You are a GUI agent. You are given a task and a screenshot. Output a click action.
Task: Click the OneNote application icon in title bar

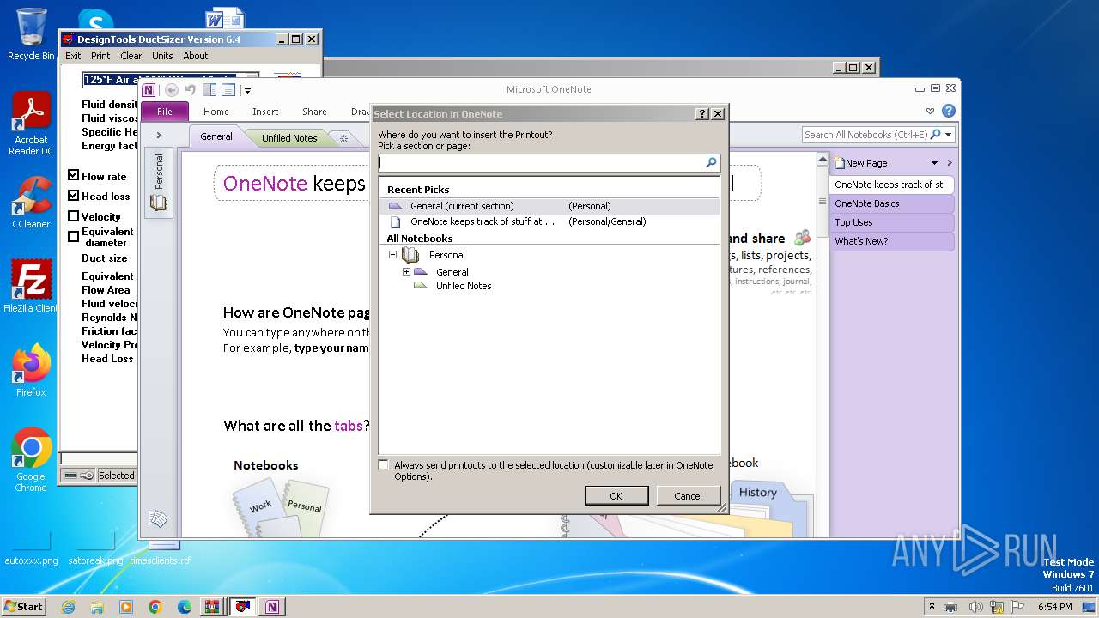click(149, 90)
